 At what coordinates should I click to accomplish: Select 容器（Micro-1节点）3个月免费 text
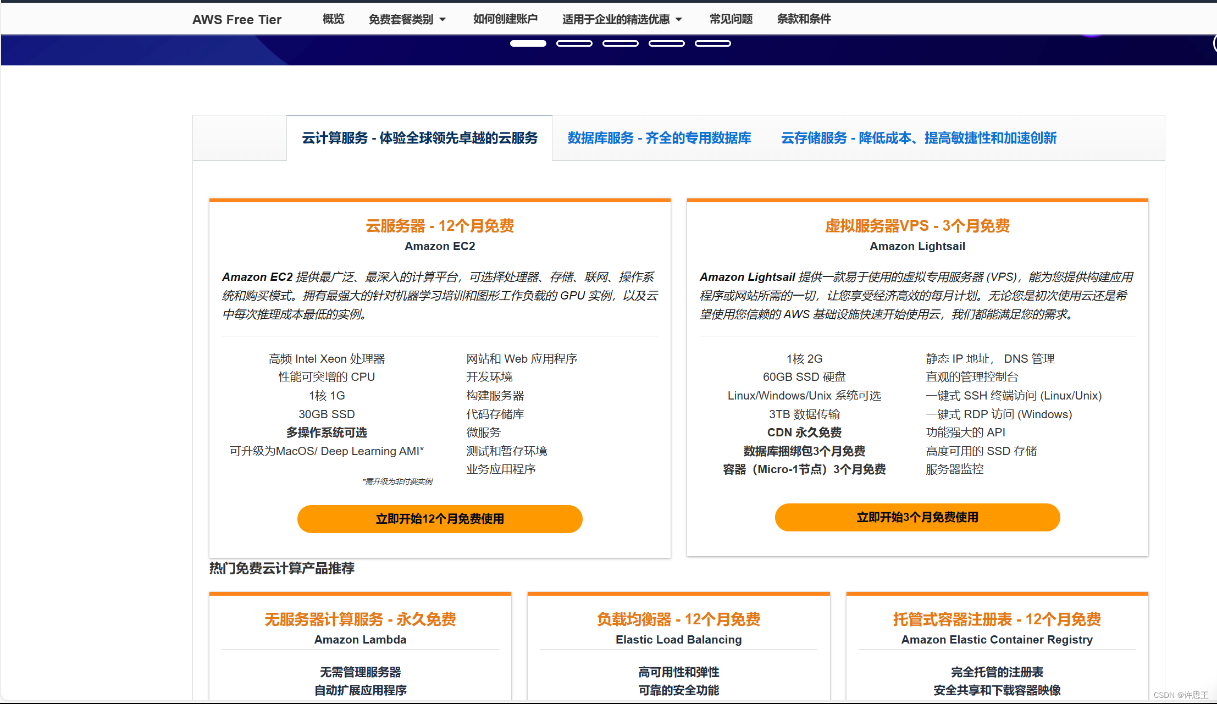[x=804, y=469]
